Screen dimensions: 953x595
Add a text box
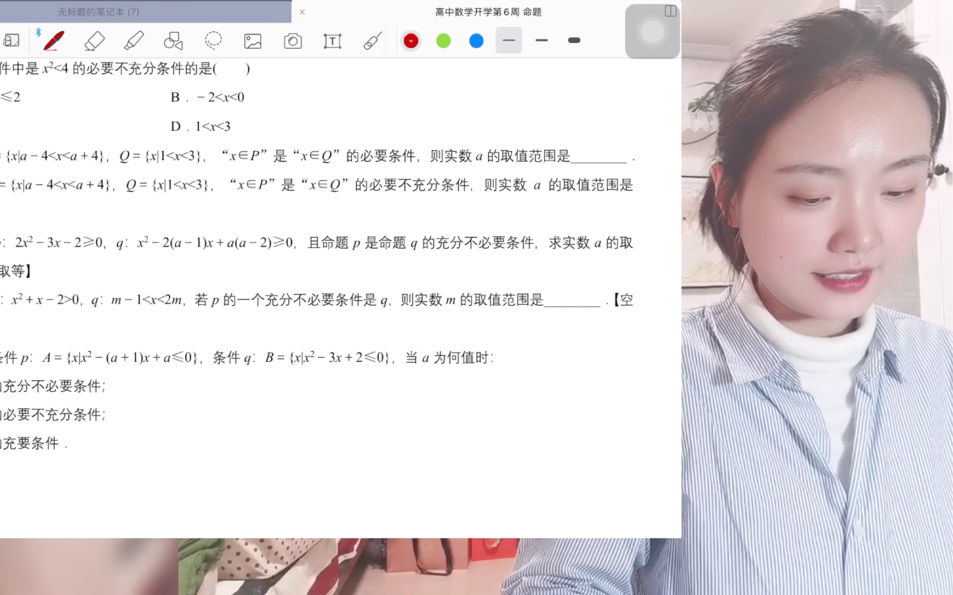[332, 41]
